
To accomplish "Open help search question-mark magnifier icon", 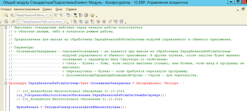I will point(81,15).
